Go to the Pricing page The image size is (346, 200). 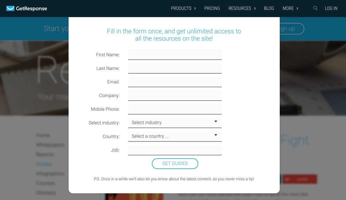click(212, 8)
